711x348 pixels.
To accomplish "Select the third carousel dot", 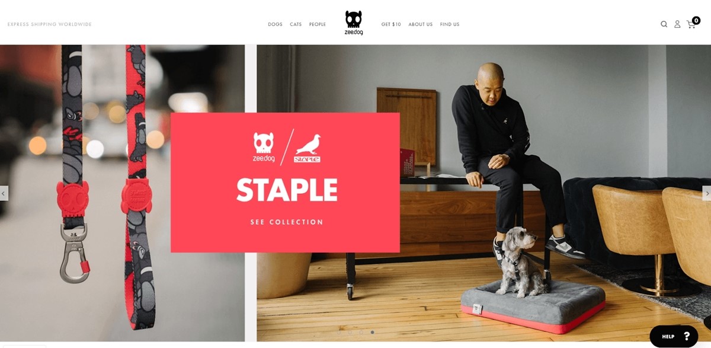I will point(361,333).
